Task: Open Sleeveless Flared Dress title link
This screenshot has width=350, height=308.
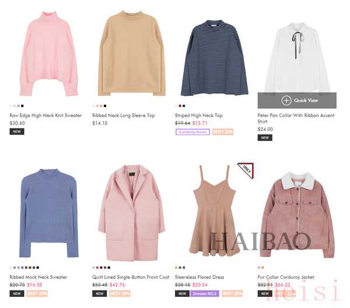Action: 199,277
